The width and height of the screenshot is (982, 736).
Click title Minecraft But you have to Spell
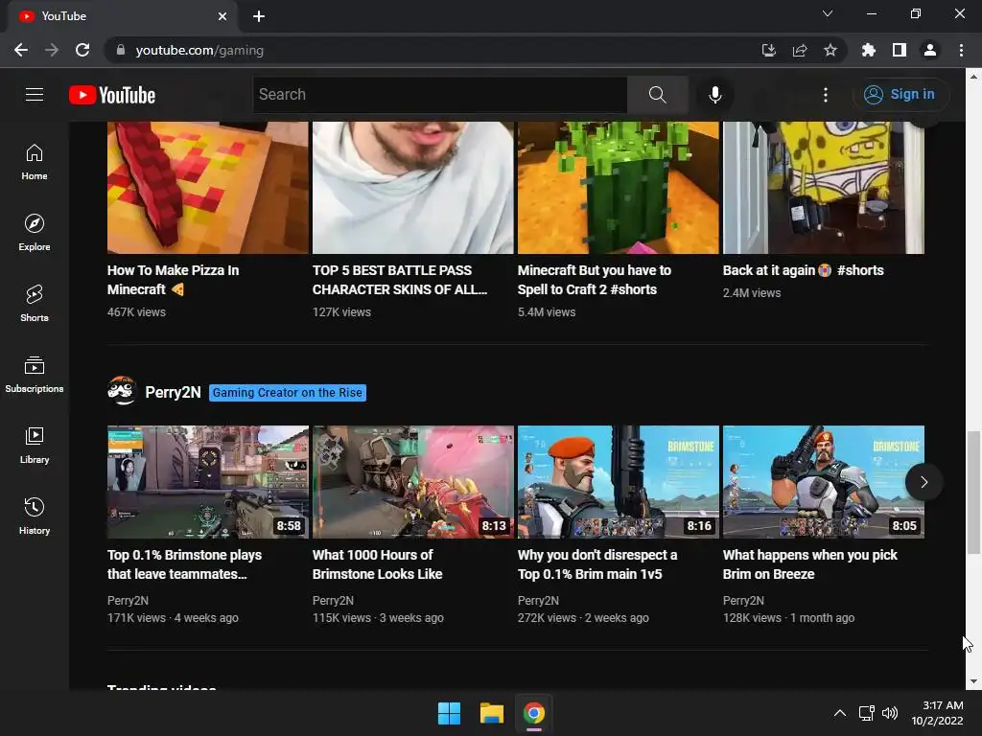(x=595, y=280)
